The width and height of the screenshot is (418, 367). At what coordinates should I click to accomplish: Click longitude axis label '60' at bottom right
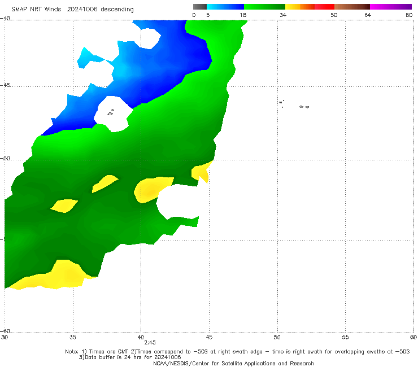pyautogui.click(x=413, y=337)
